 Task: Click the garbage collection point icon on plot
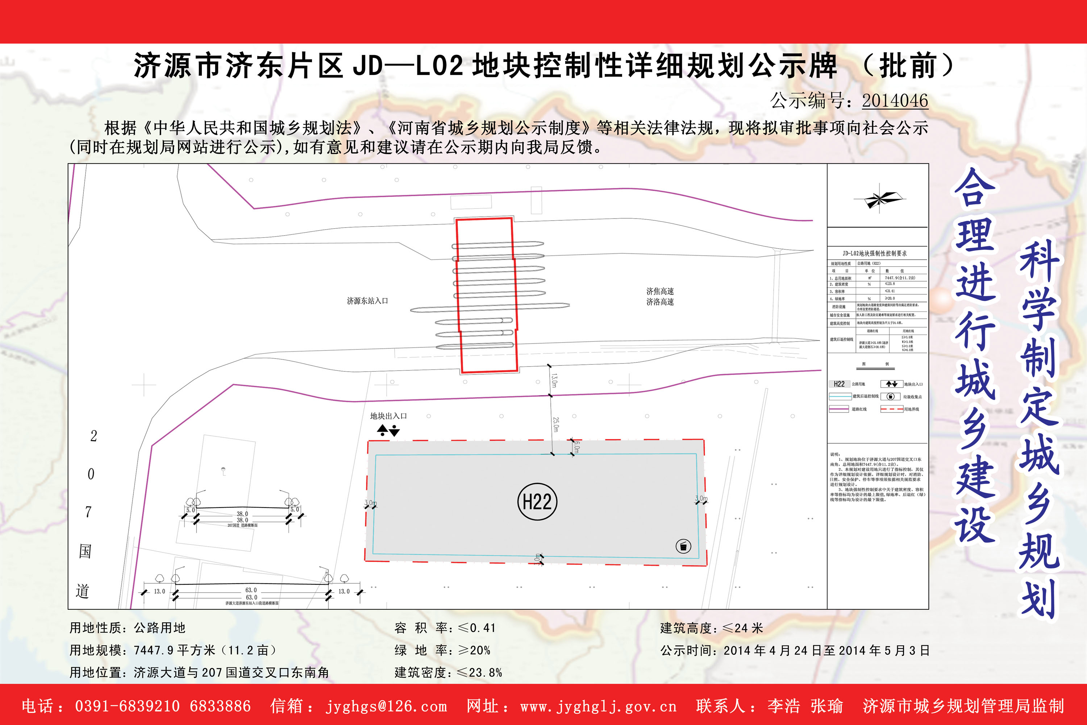(683, 546)
